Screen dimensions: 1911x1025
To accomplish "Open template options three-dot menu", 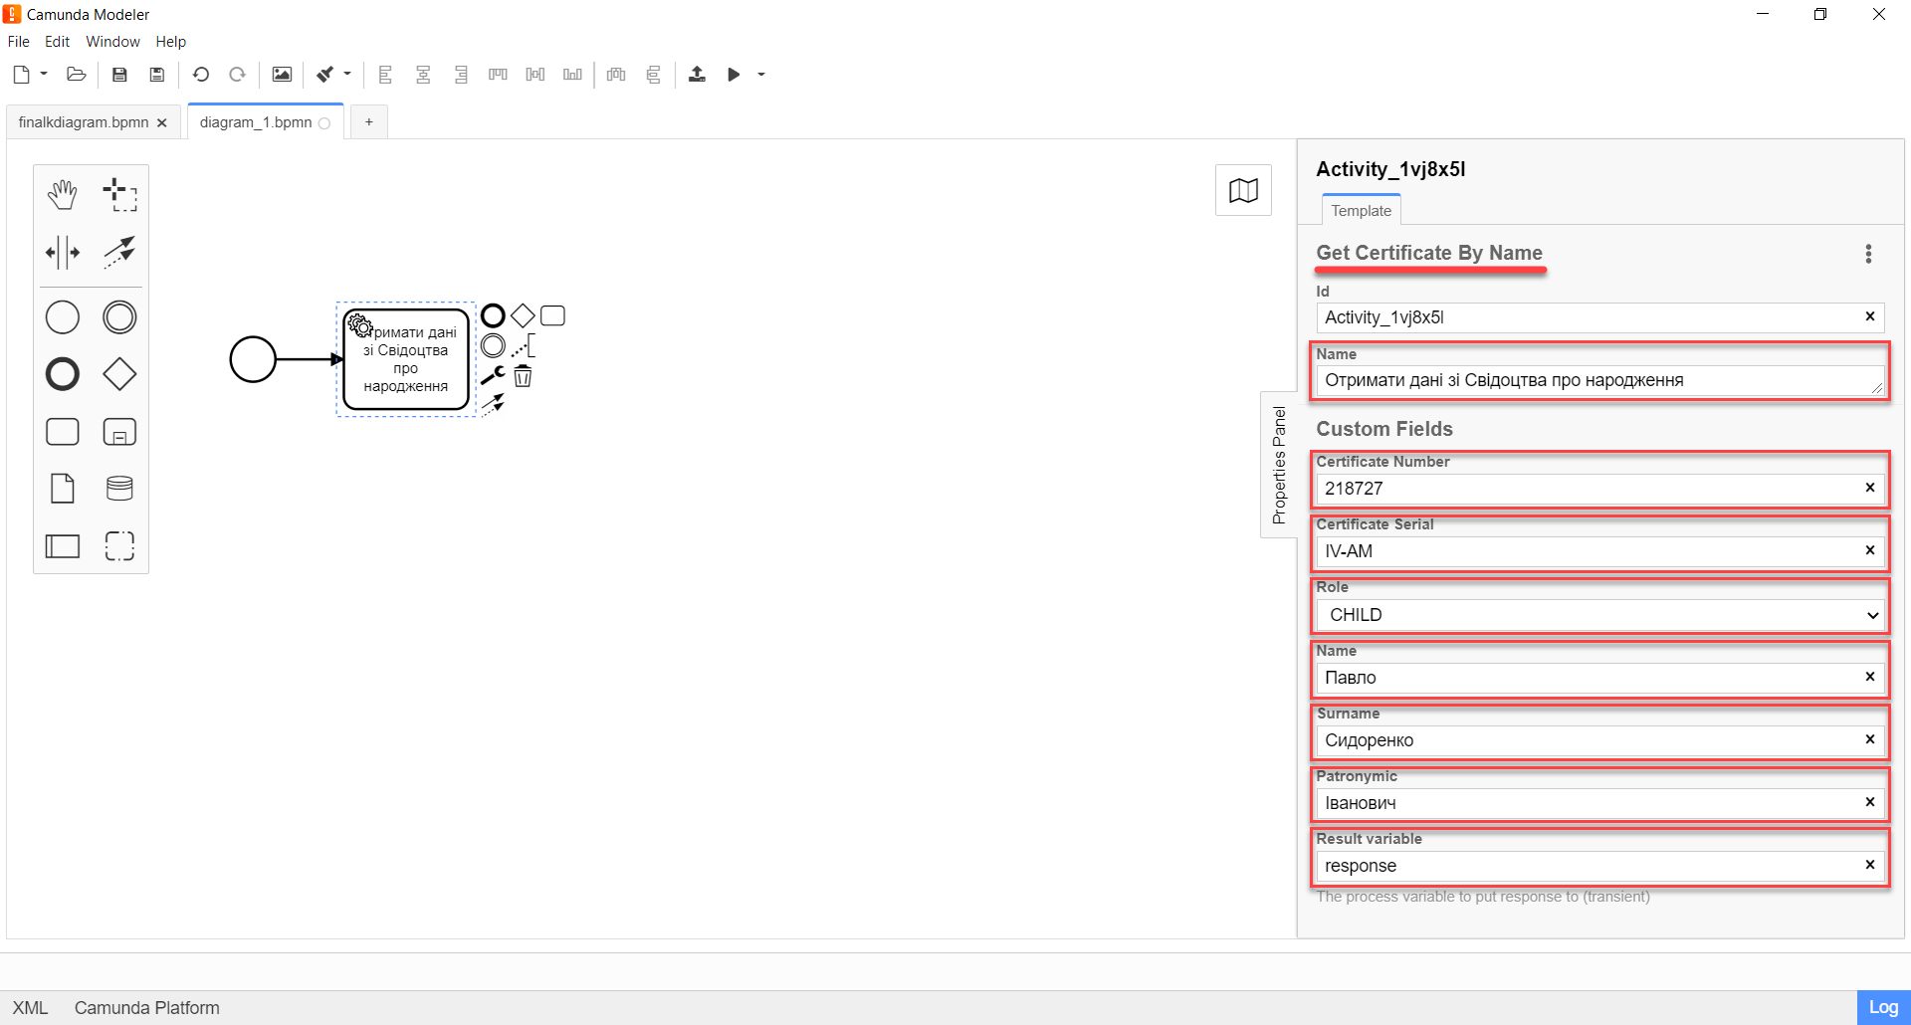I will click(x=1868, y=254).
